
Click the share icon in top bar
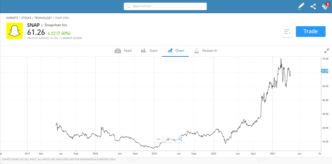(x=313, y=7)
